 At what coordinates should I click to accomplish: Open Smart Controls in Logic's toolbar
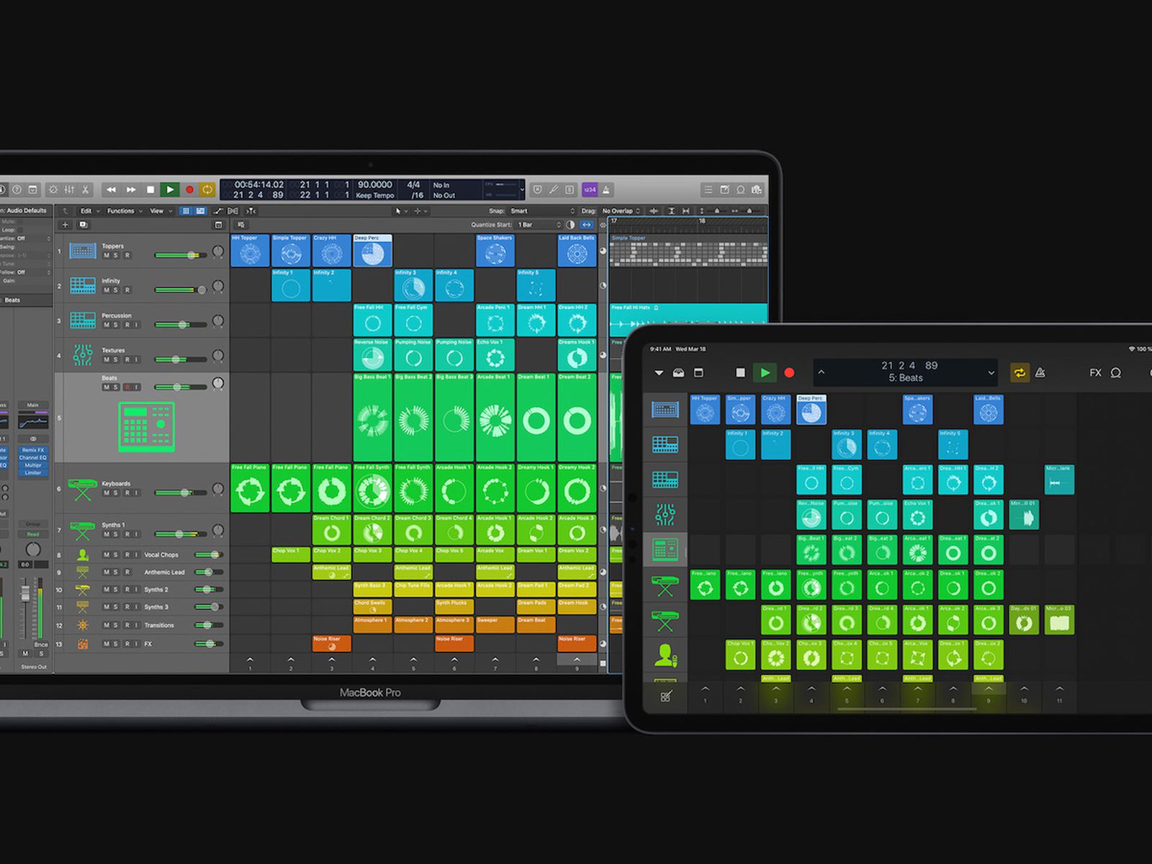53,189
